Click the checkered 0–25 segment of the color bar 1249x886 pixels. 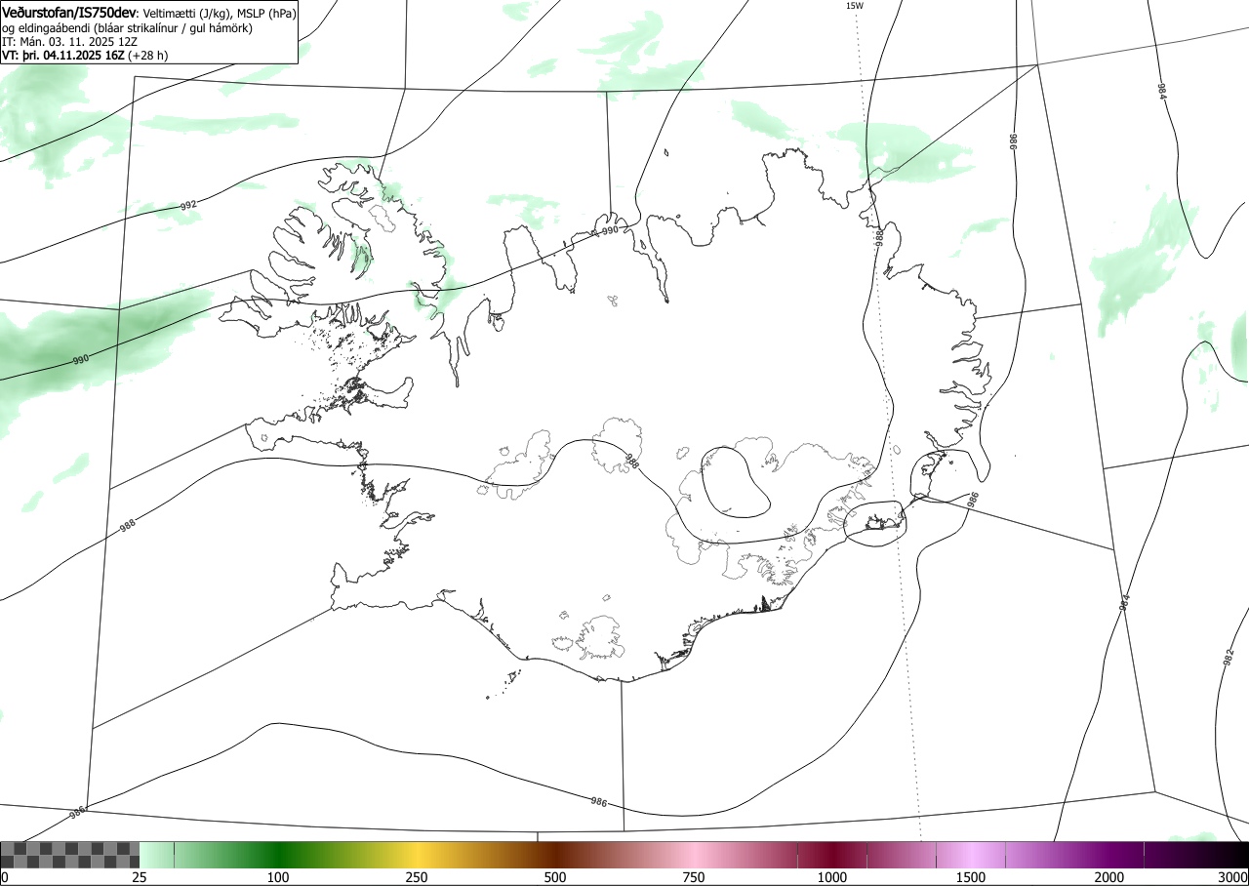[x=70, y=855]
